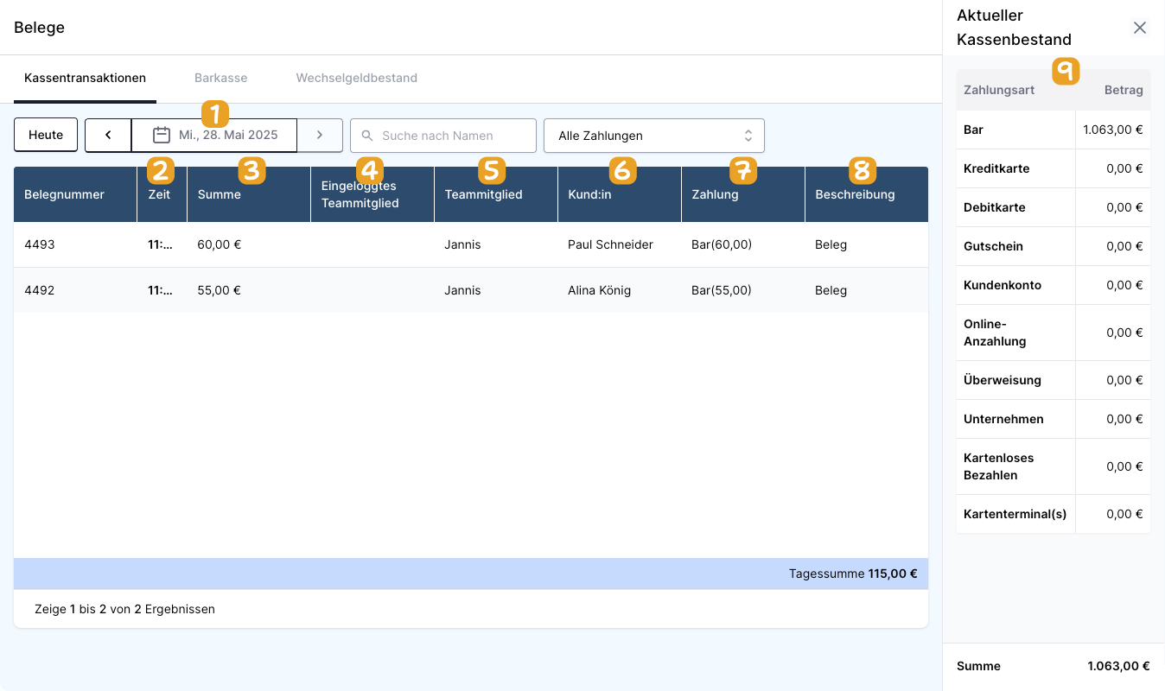Open the date picker showing Mi., 28. Mai 2025
This screenshot has width=1165, height=691.
click(x=214, y=136)
